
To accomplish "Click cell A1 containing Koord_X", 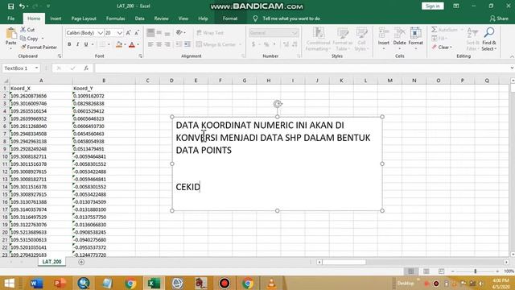I will click(41, 88).
